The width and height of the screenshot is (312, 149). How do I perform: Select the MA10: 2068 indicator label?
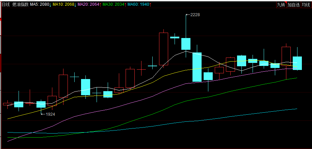64,5
